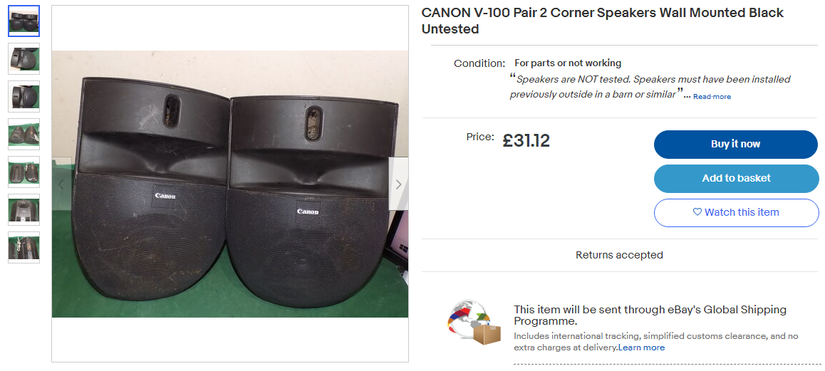Click the Add to basket button
Screen dimensions: 825x371
tap(735, 179)
